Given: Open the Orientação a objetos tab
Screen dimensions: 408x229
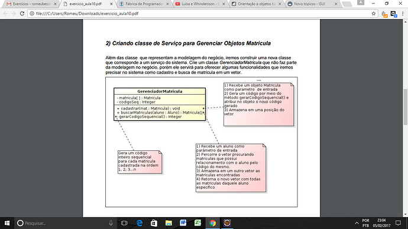Looking at the screenshot, I should pyautogui.click(x=256, y=4).
